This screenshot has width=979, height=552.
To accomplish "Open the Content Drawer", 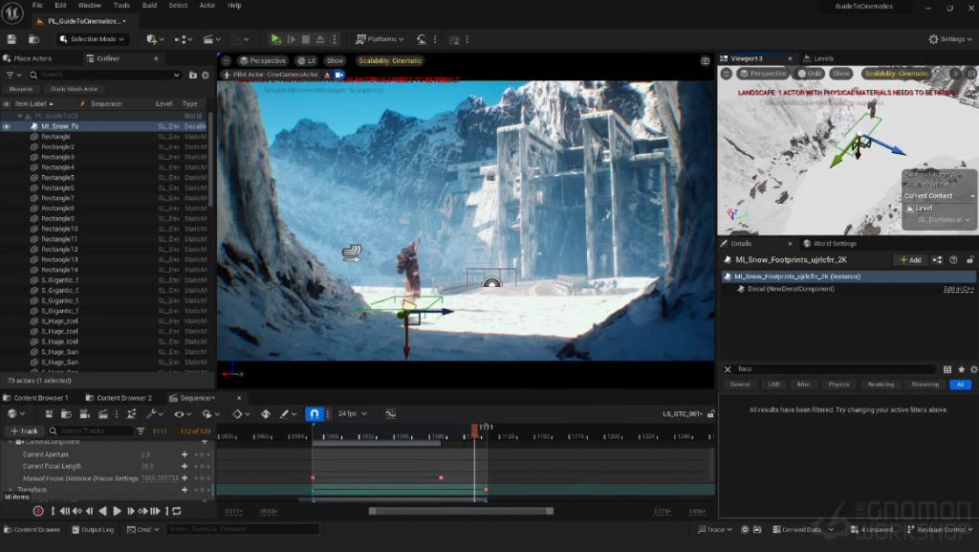I will 33,530.
